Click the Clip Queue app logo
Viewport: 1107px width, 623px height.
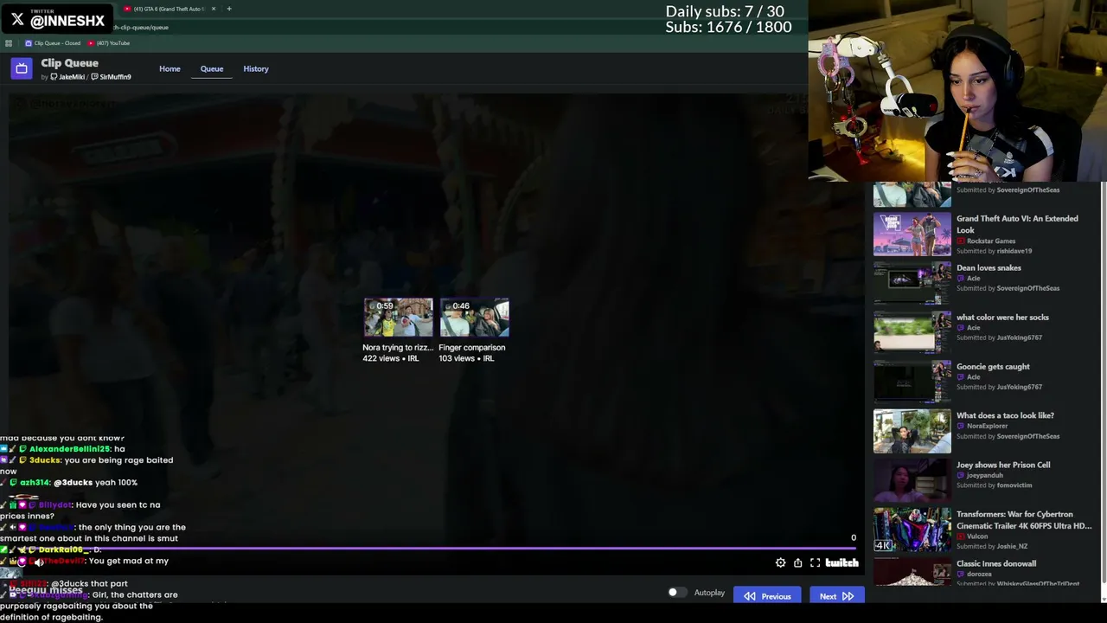tap(22, 68)
